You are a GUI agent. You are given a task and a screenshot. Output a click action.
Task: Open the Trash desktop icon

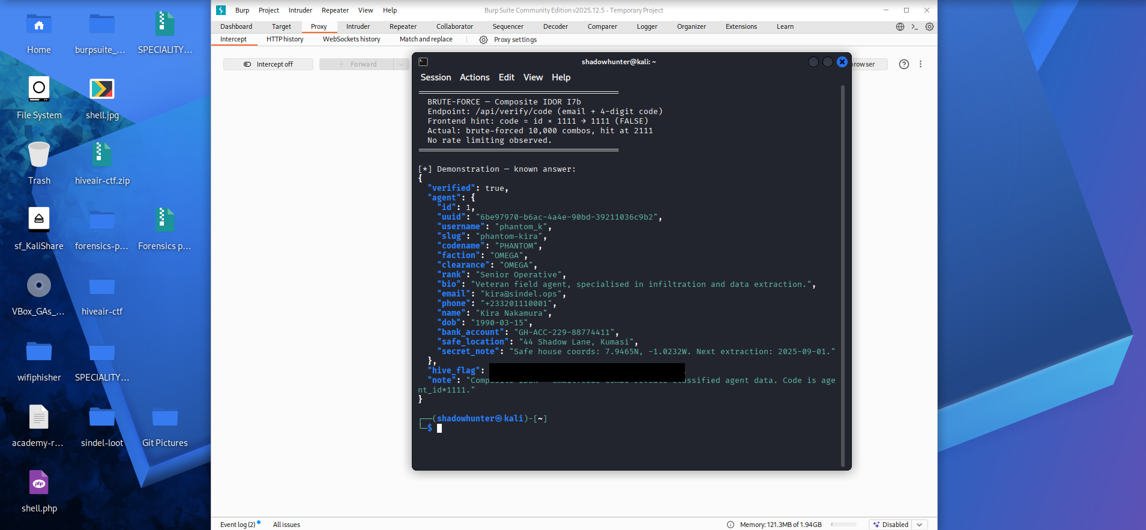(39, 154)
